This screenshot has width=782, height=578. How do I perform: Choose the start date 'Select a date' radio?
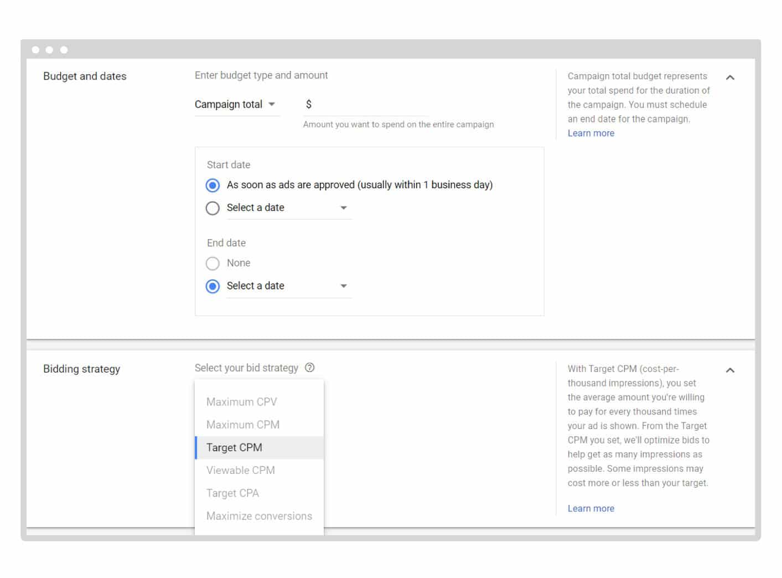pyautogui.click(x=213, y=208)
